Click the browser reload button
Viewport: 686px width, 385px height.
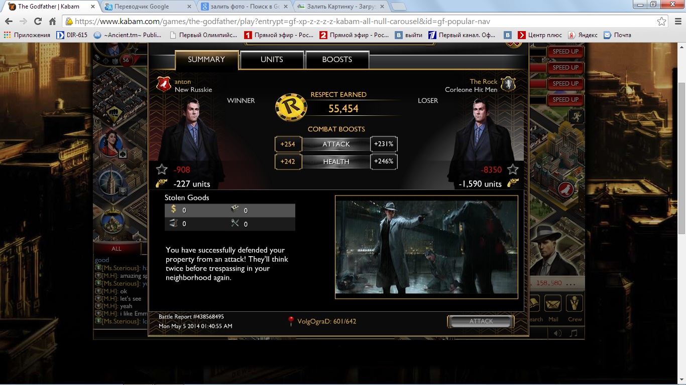(38, 22)
